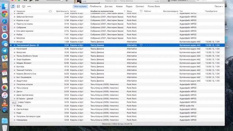Click the iTunes icon in the Dock
Viewport: 233px width, 131px height.
(x=5, y=95)
